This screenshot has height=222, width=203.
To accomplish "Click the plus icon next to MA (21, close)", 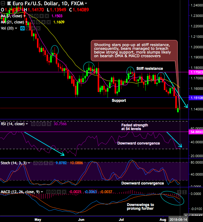I will 43,22.
